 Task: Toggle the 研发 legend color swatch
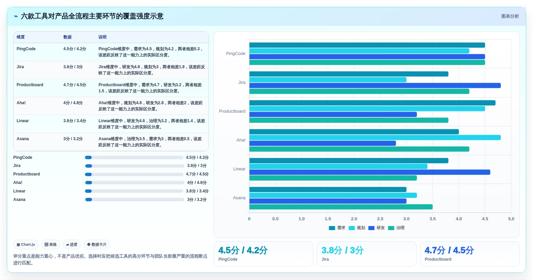tap(371, 228)
